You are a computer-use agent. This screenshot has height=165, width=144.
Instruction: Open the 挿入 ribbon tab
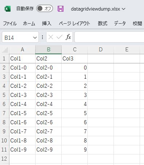(47, 23)
